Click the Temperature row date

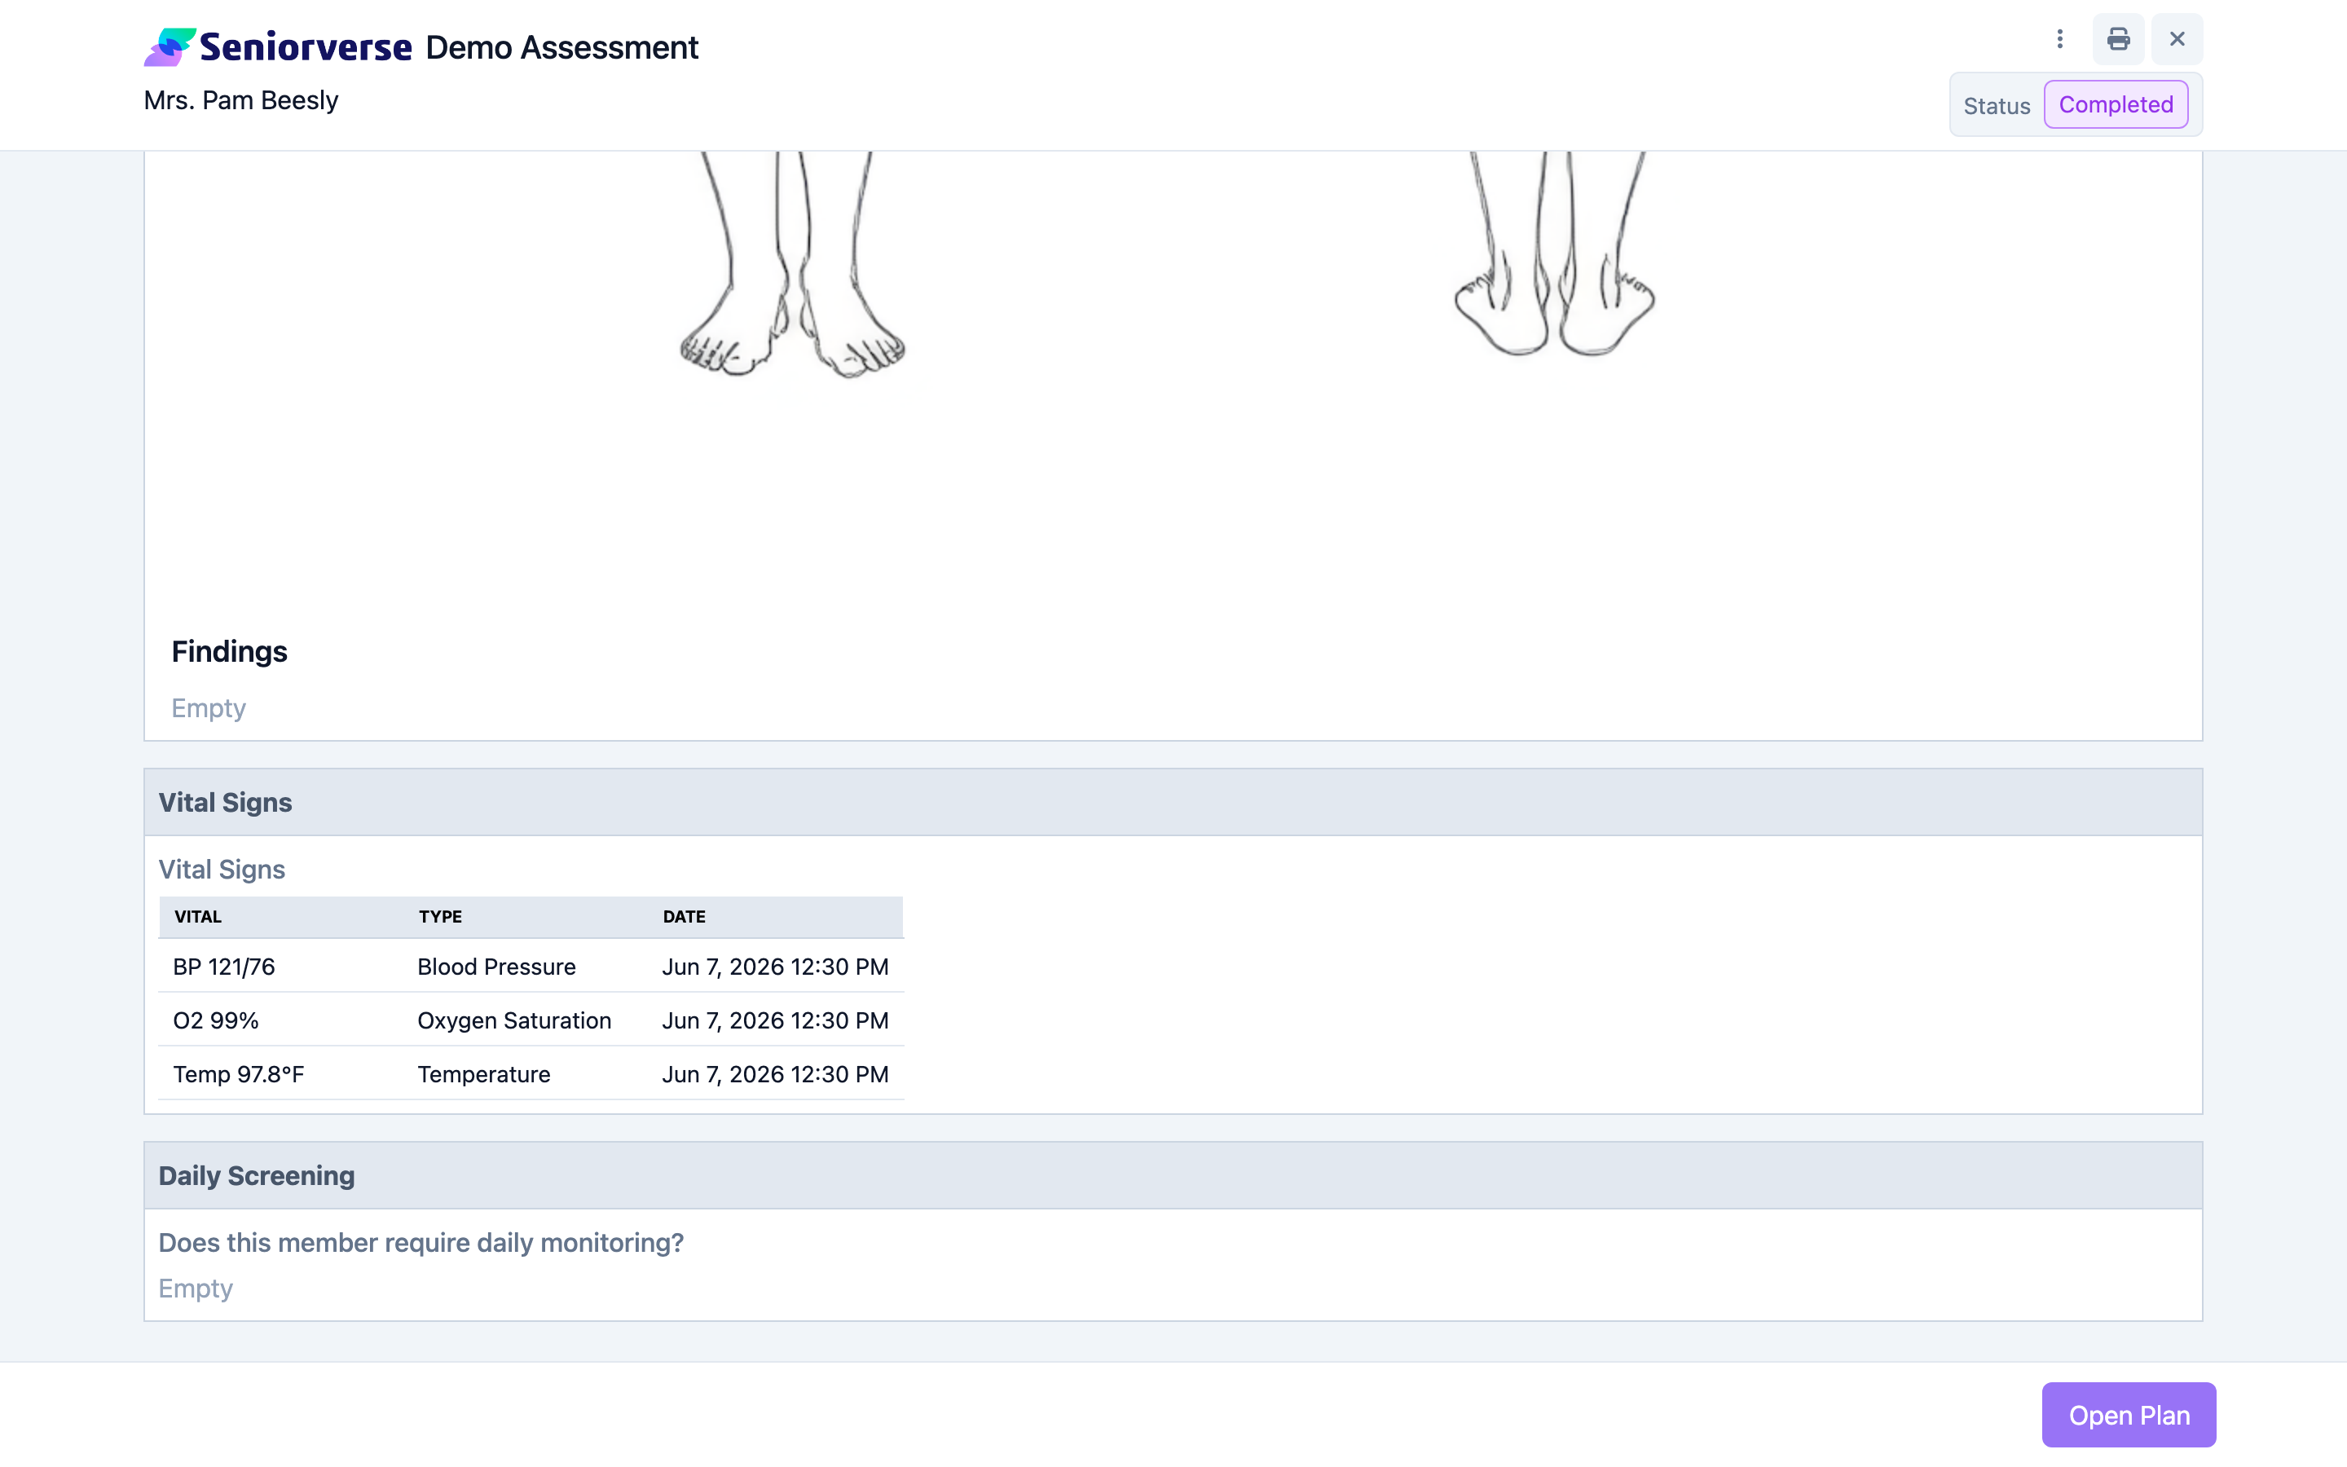pyautogui.click(x=776, y=1074)
